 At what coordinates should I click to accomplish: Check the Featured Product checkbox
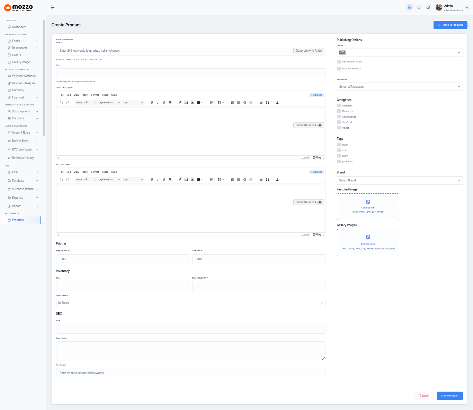click(x=339, y=62)
